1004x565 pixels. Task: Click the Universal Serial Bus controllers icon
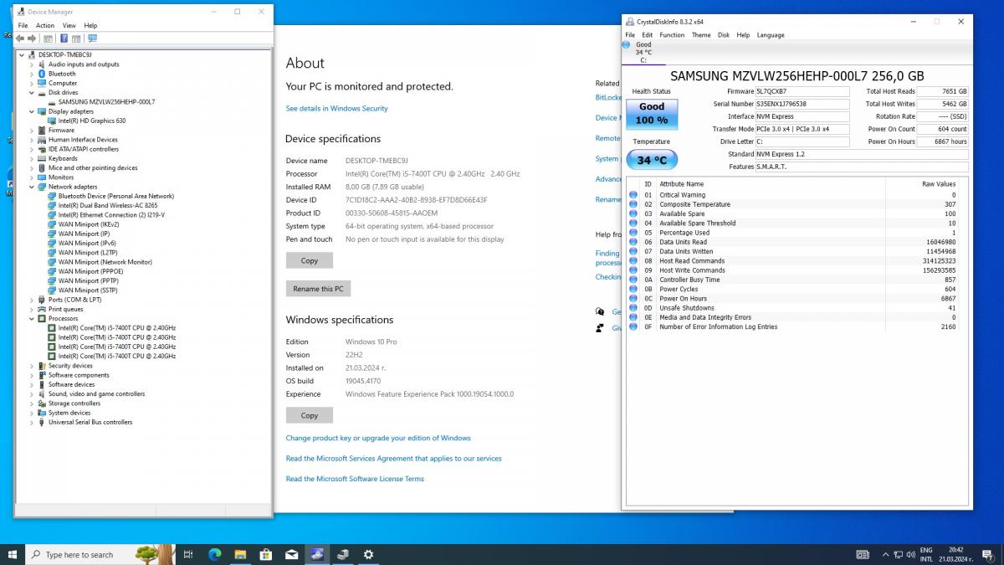point(42,422)
